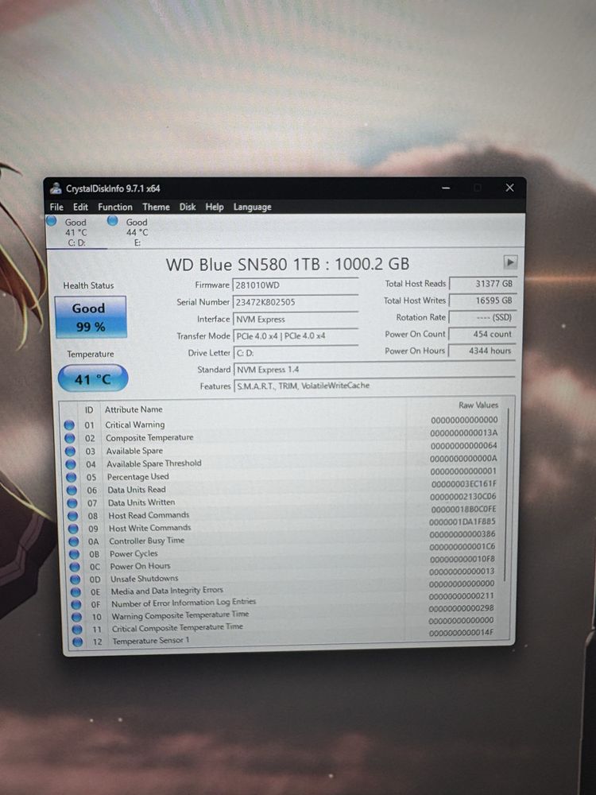Close the CrystalDiskInfo window
This screenshot has height=795, width=596.
(509, 188)
